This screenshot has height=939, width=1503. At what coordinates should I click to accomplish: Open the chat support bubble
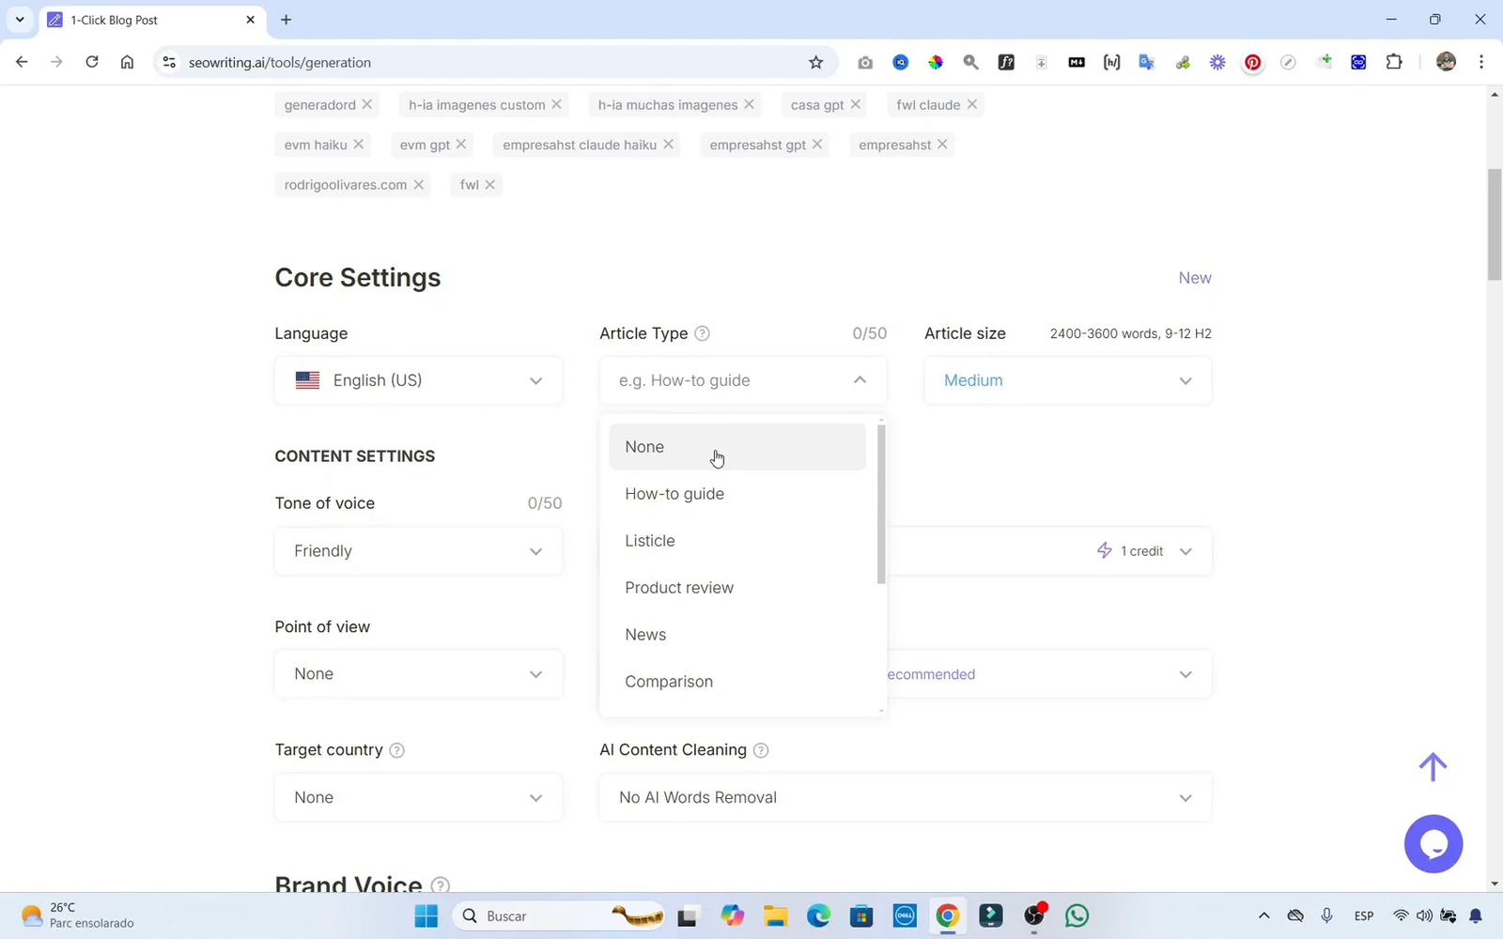[x=1433, y=843]
